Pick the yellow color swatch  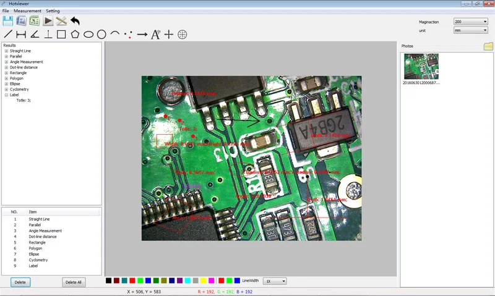204,281
